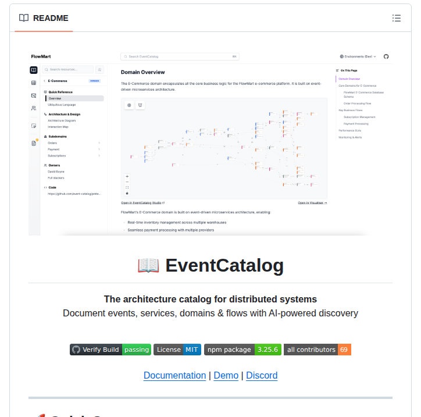
Task: Click the envelope icon in FlowMart sidebar
Action: [34, 95]
